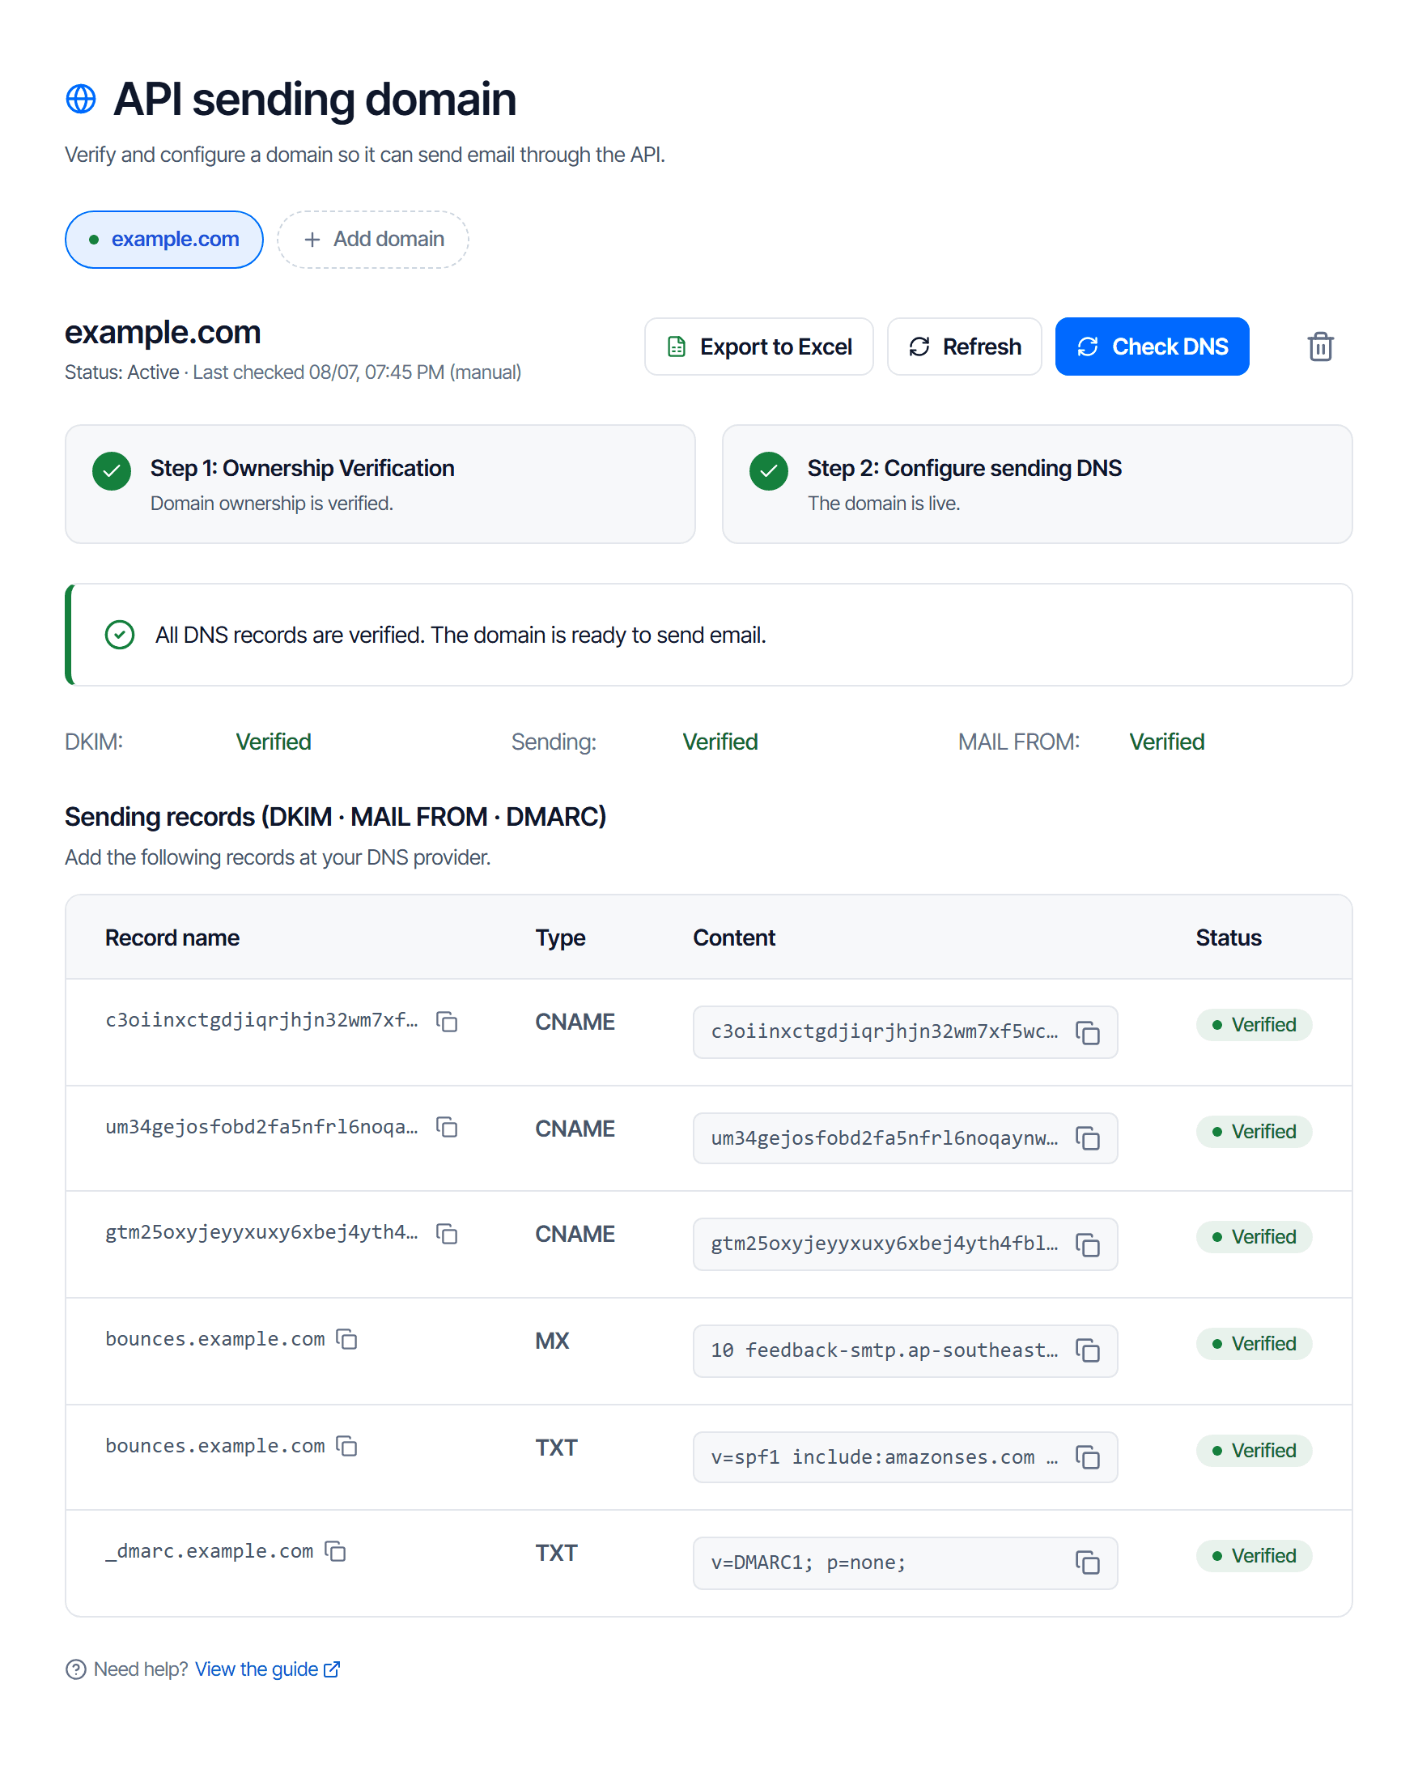Export records to Excel

[758, 347]
